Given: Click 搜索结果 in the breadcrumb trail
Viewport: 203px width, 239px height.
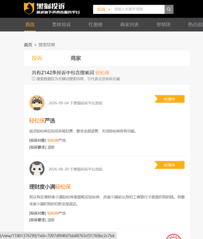Looking at the screenshot, I should 47,45.
